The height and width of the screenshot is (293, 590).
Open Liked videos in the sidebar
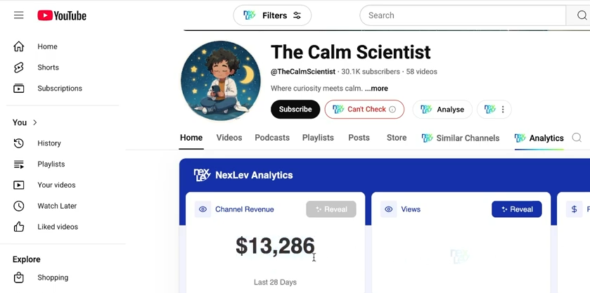(58, 227)
